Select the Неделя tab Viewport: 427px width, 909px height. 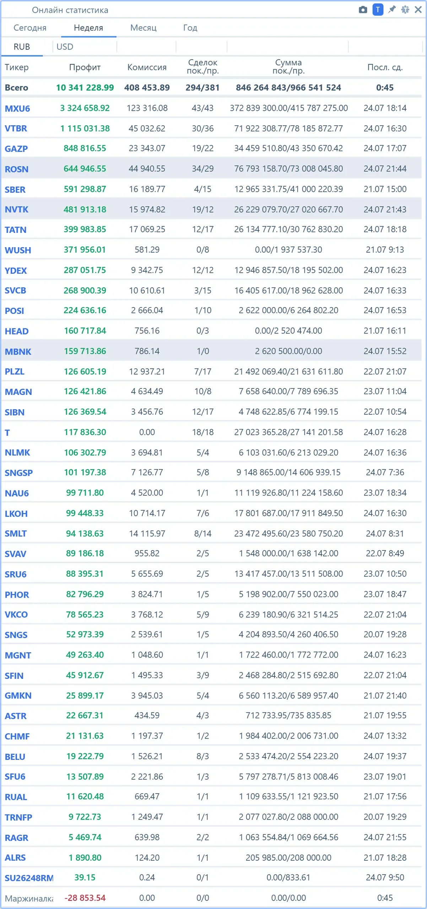coord(88,28)
